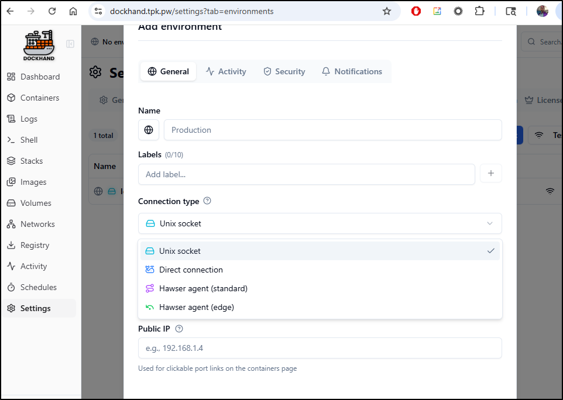This screenshot has width=563, height=400.
Task: Open Stacks page from sidebar
Action: [32, 161]
